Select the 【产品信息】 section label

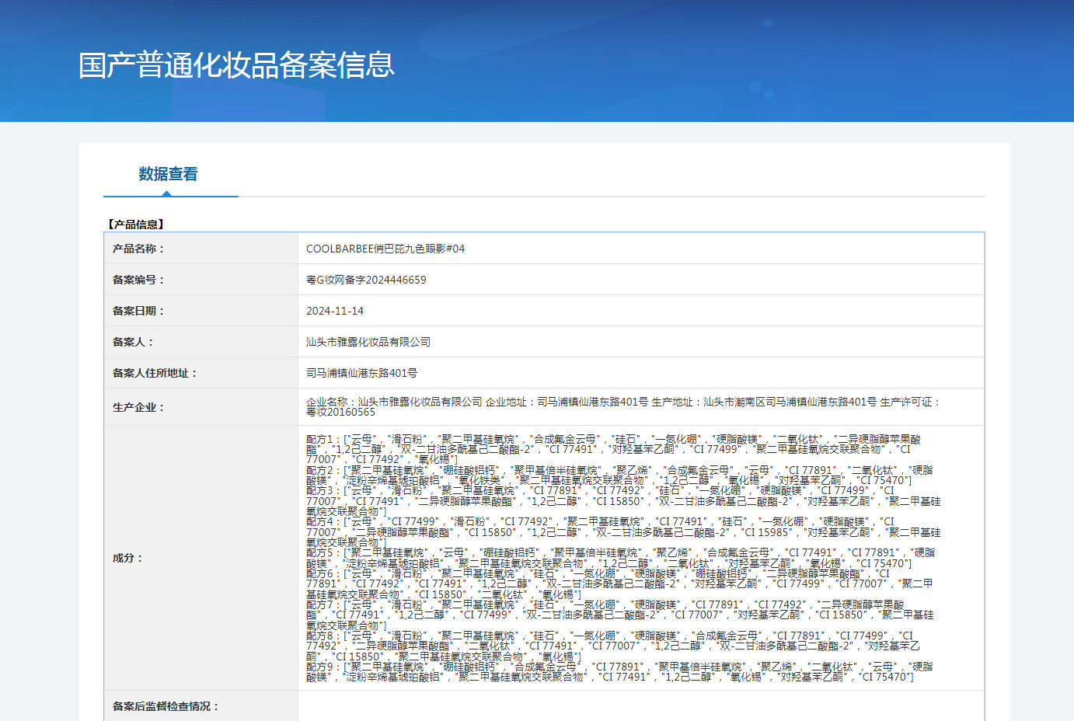coord(134,225)
